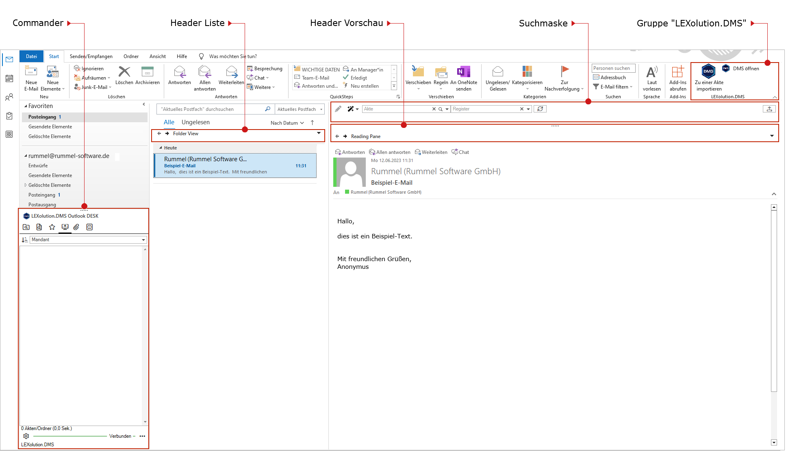Open the Mandant dropdown in the Commander
Viewport: 786px width, 454px height.
143,240
